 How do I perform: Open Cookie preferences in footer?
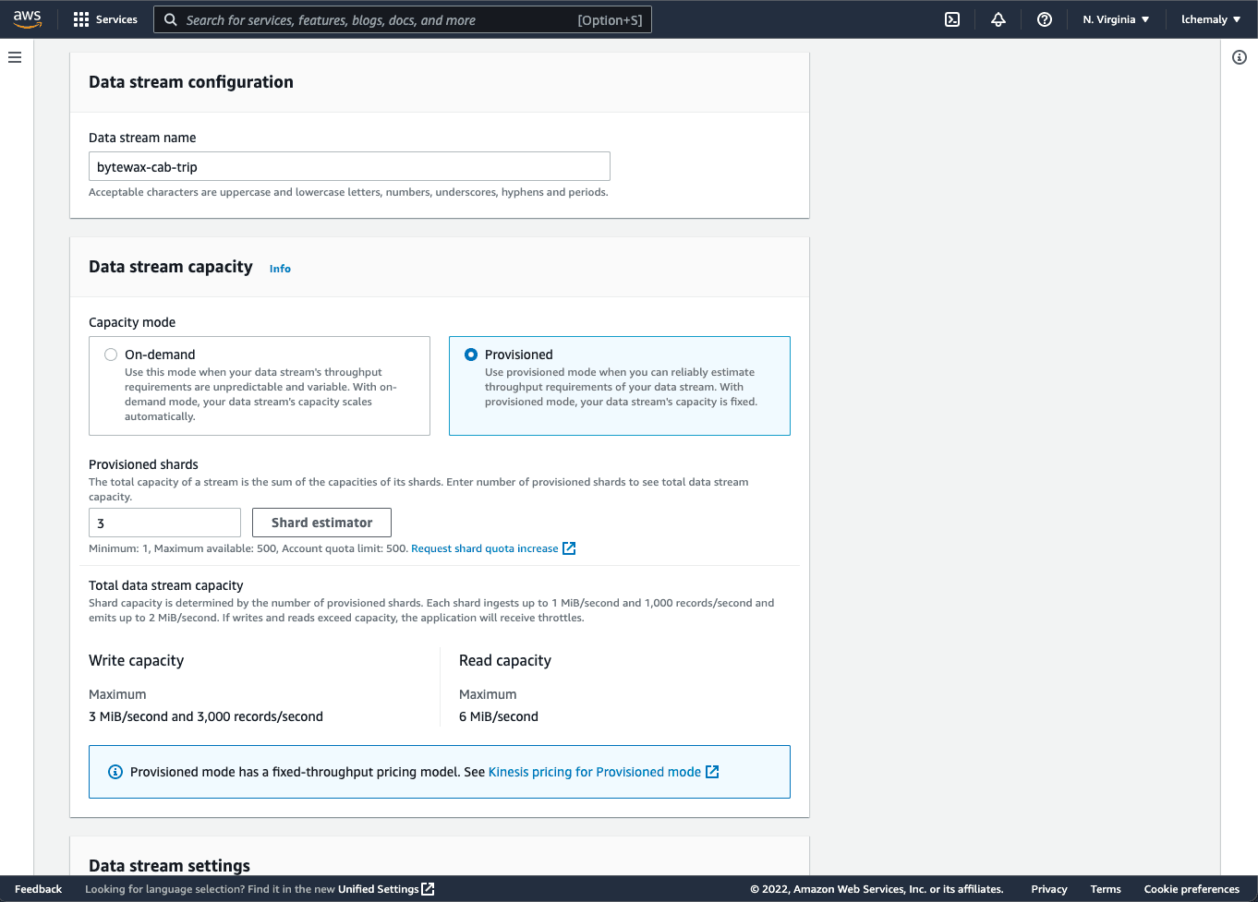pyautogui.click(x=1191, y=889)
